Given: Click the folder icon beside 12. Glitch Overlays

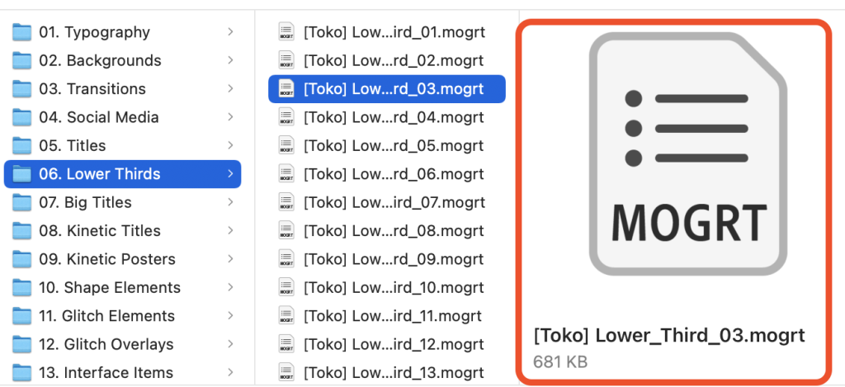Looking at the screenshot, I should (x=21, y=345).
